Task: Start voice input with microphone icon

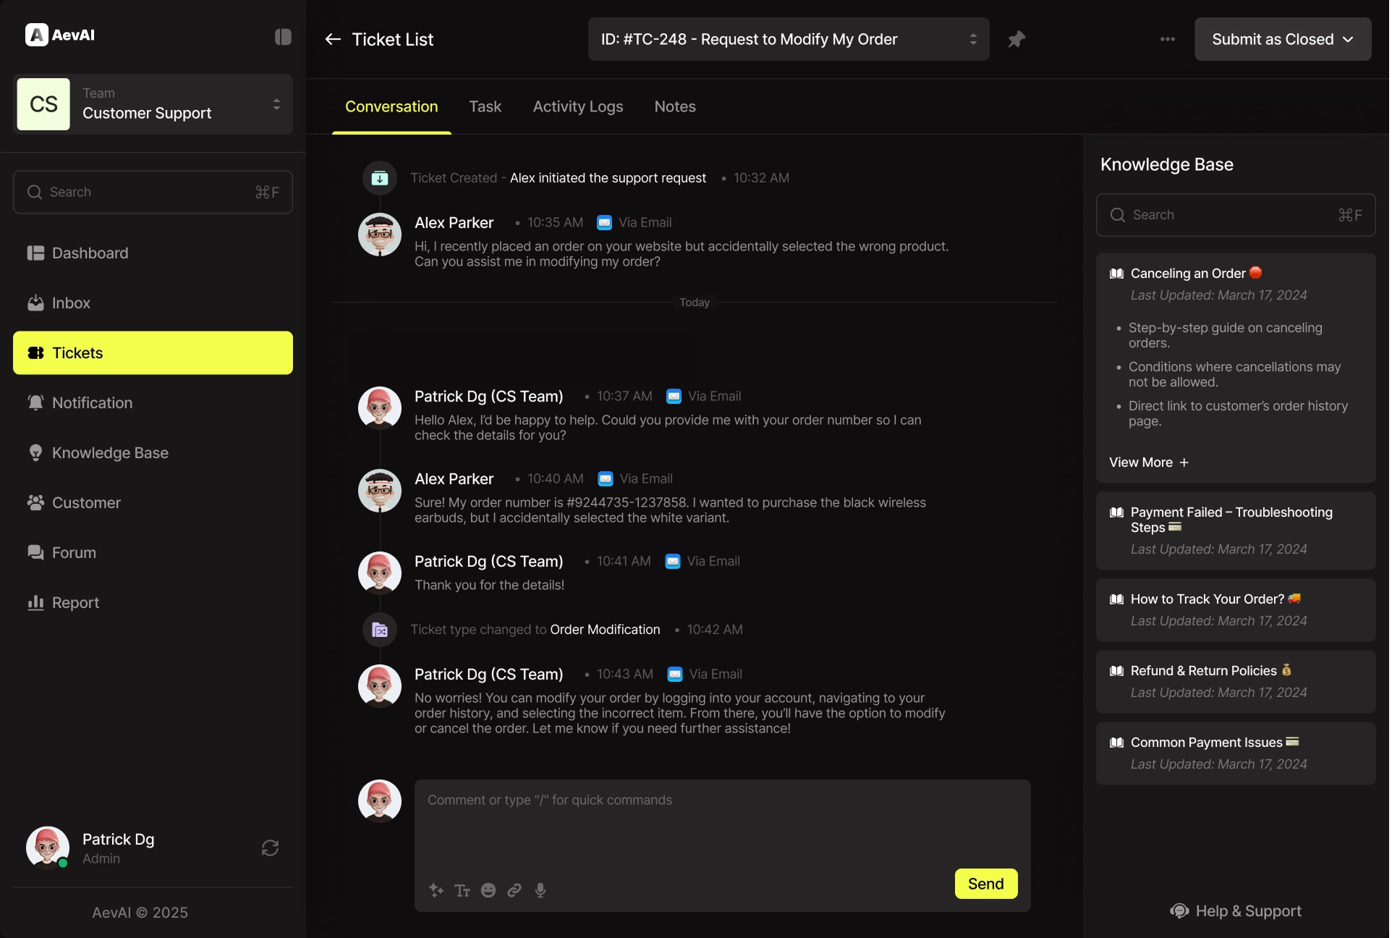Action: coord(540,890)
